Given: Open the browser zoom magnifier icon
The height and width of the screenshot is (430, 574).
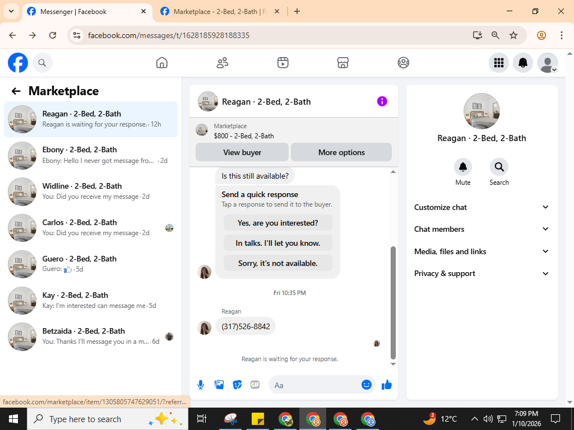Looking at the screenshot, I should tap(496, 35).
